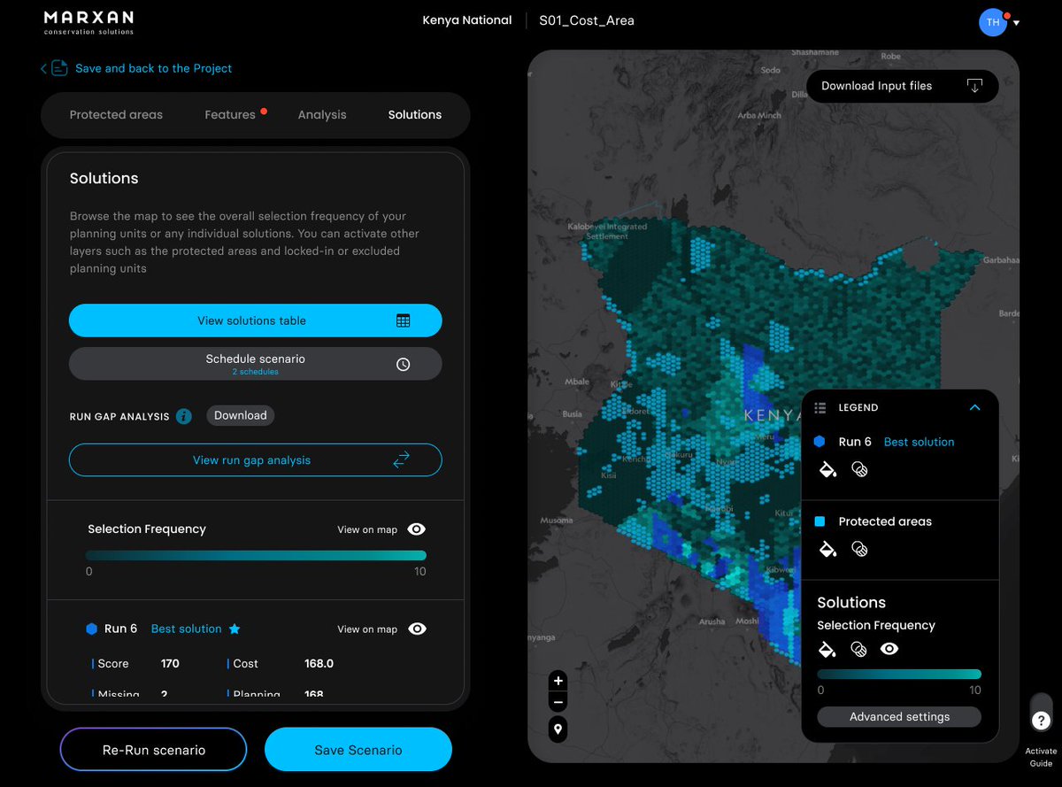The width and height of the screenshot is (1062, 787).
Task: Click the Best solution star icon
Action: pyautogui.click(x=235, y=629)
